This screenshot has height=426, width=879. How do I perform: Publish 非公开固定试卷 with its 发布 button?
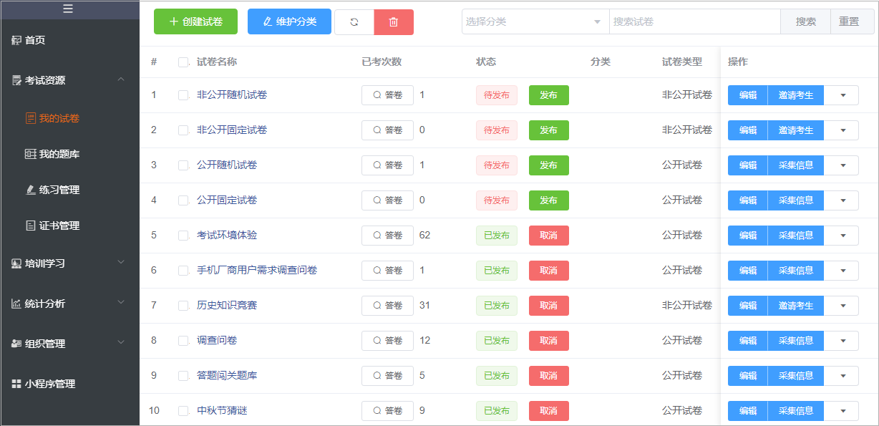click(549, 130)
